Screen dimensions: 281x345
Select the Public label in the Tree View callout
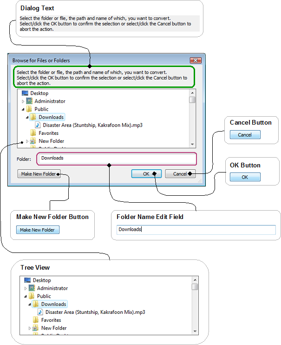[44, 296]
